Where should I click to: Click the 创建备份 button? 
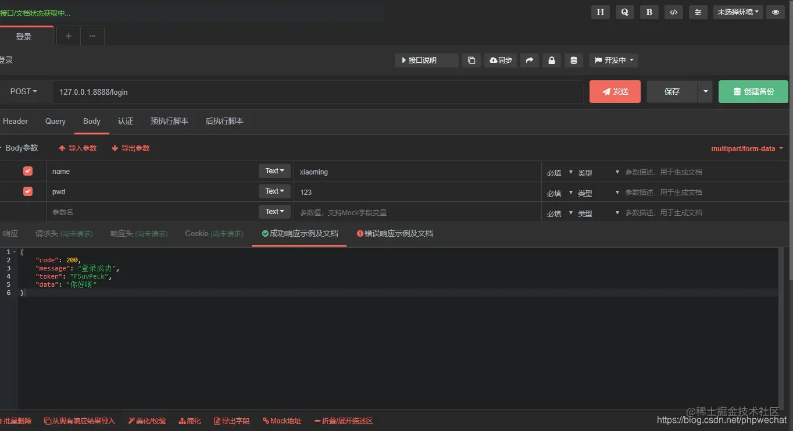coord(753,92)
